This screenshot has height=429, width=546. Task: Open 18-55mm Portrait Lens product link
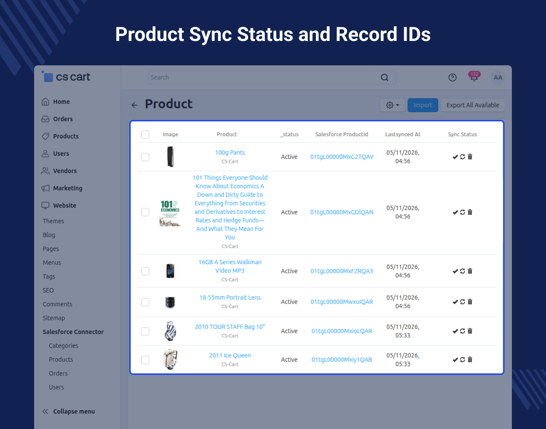coord(230,297)
